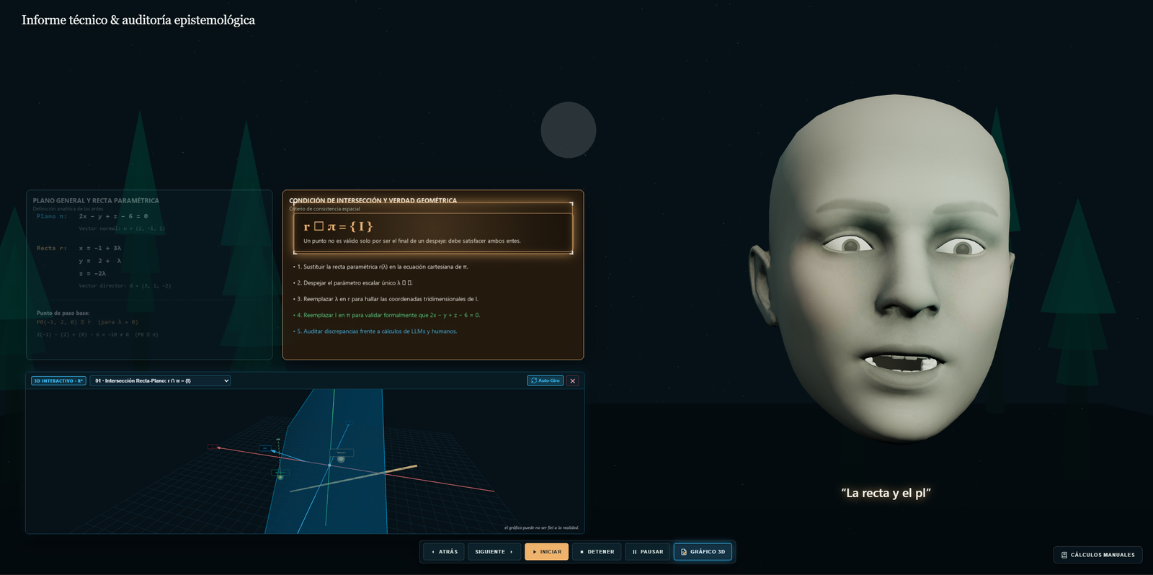Start the presentation with INICIAR
The height and width of the screenshot is (575, 1153).
coord(547,552)
